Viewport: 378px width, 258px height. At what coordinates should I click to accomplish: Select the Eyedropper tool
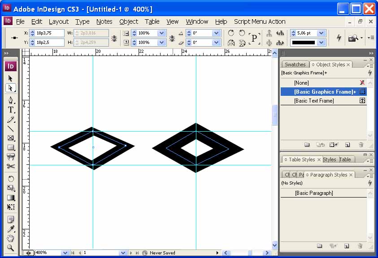[x=11, y=229]
